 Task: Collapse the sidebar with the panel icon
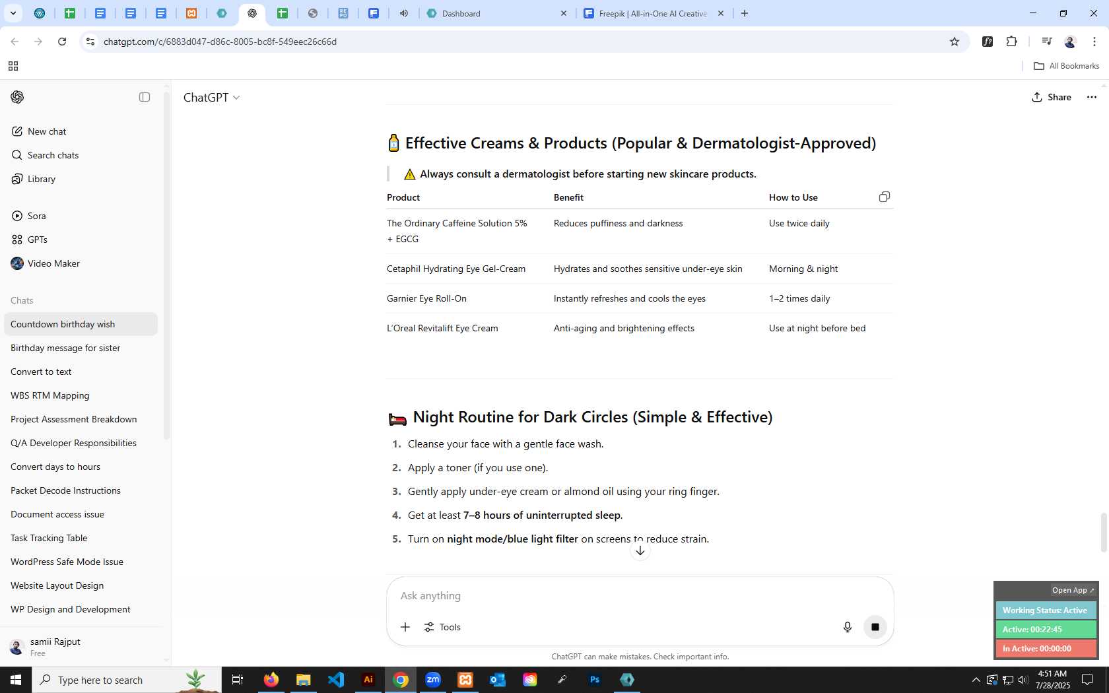click(x=145, y=97)
